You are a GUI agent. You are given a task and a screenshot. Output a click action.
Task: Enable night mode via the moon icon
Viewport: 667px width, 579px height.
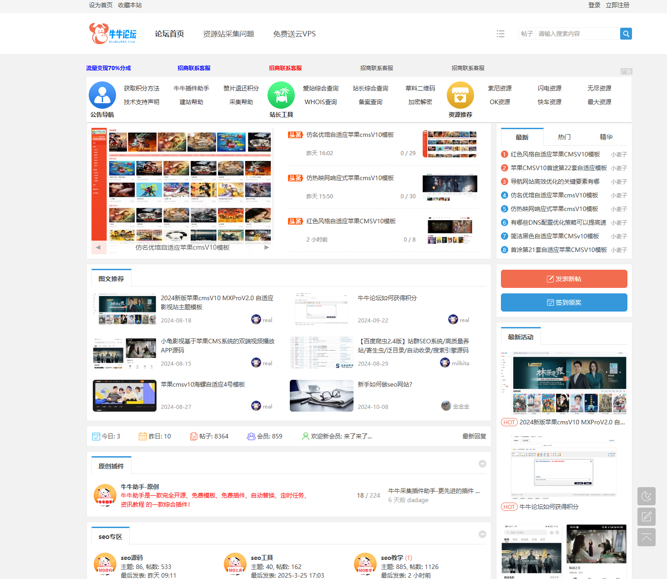coord(647,496)
